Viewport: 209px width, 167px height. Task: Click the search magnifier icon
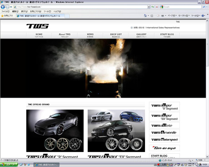[204, 7]
